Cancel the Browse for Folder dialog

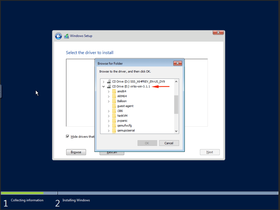click(169, 143)
